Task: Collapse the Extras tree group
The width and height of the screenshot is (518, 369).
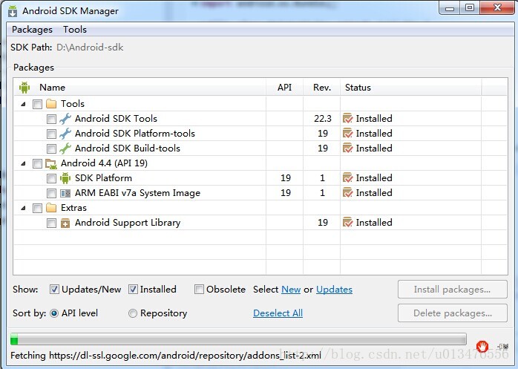Action: tap(23, 209)
